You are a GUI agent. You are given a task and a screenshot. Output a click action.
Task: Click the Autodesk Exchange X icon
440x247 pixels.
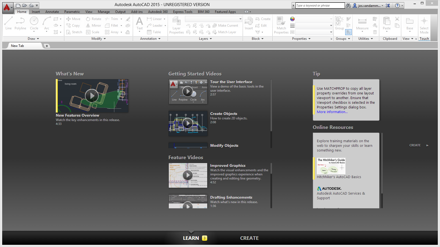click(388, 5)
